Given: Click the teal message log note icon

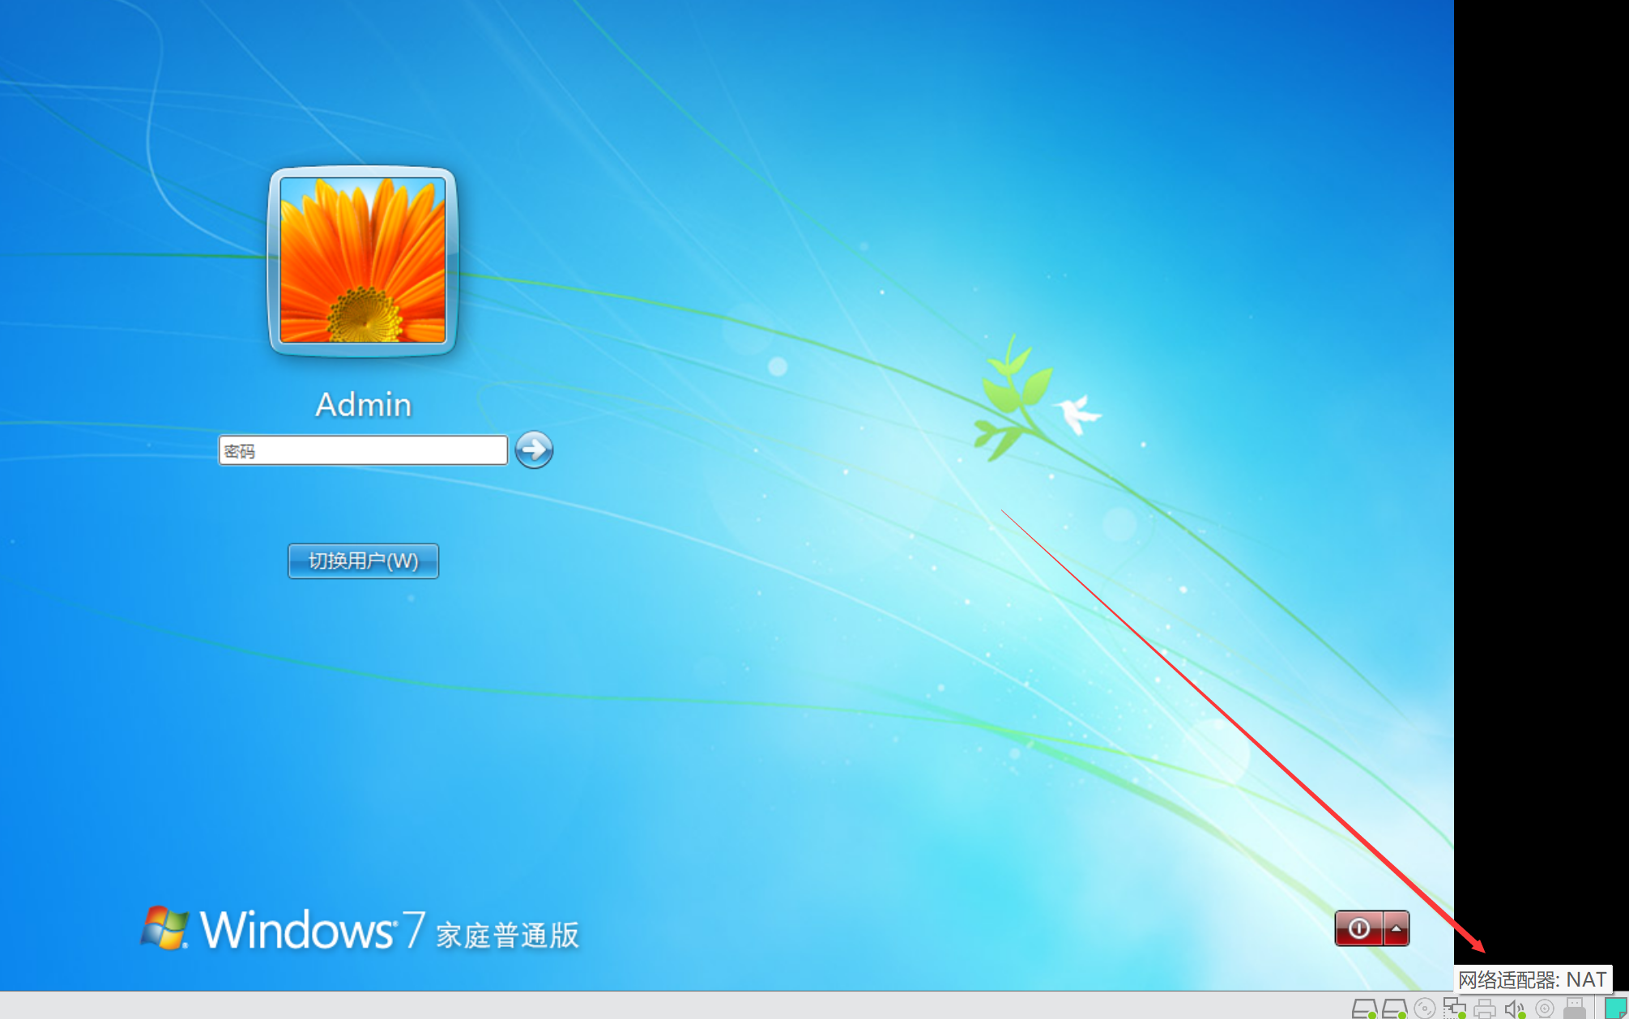Looking at the screenshot, I should [x=1616, y=1008].
